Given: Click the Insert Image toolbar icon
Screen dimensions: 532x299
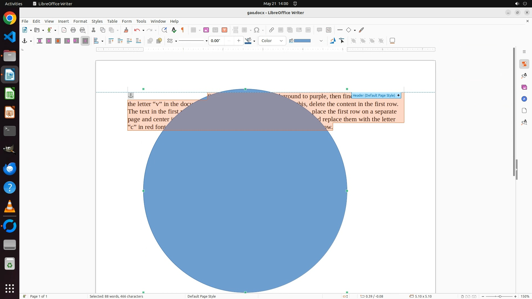Looking at the screenshot, I should coord(206,30).
